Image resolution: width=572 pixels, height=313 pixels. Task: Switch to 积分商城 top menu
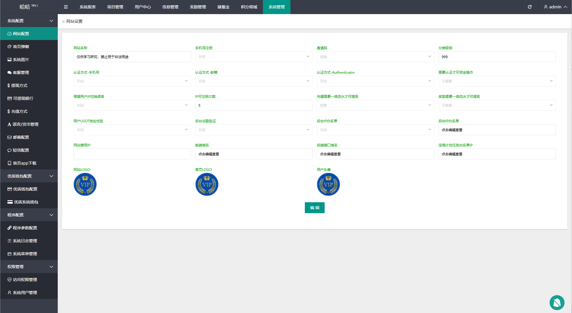[249, 7]
